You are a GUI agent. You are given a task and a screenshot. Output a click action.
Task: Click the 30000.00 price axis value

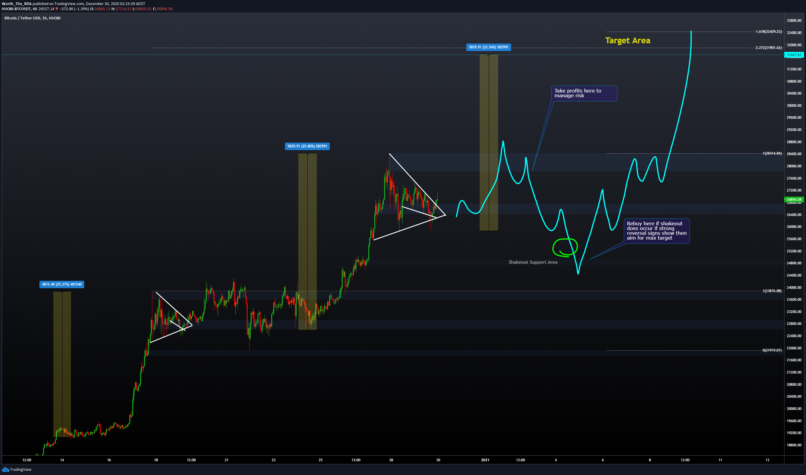pyautogui.click(x=794, y=106)
